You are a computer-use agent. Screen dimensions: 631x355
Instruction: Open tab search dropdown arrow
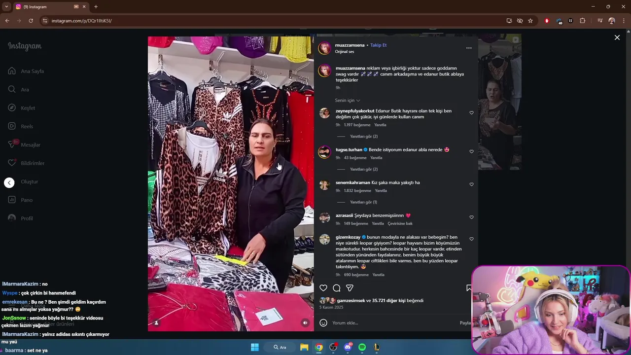(x=6, y=7)
